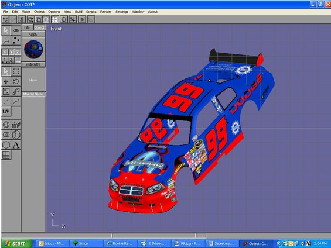The height and width of the screenshot is (248, 331).
Task: Add a Cylinder primitive
Action: coord(6,135)
